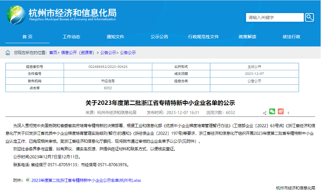The width and height of the screenshot is (321, 192).
Task: Click the 首页 breadcrumb link
Action: [x=53, y=53]
